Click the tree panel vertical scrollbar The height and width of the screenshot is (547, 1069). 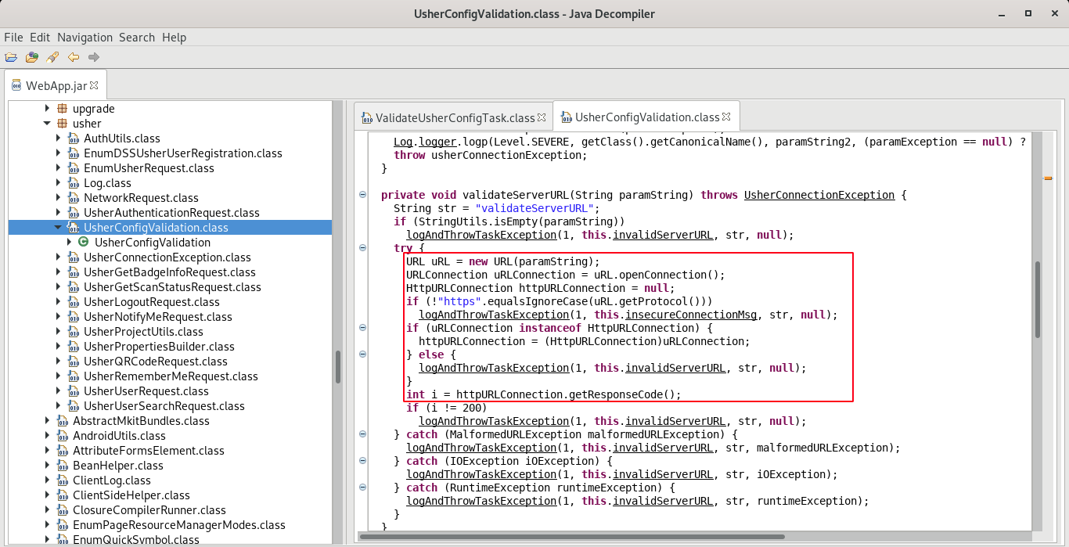tap(338, 367)
